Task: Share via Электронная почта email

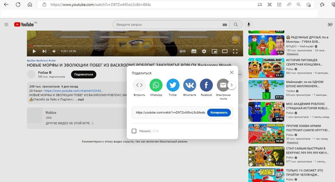Action: pos(223,85)
